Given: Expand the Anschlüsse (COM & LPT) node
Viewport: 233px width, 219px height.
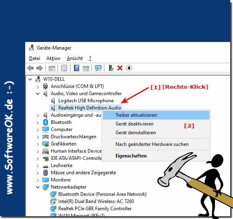Looking at the screenshot, I should [x=38, y=86].
